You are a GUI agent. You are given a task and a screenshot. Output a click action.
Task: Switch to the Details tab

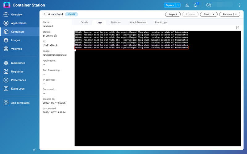coord(84,22)
